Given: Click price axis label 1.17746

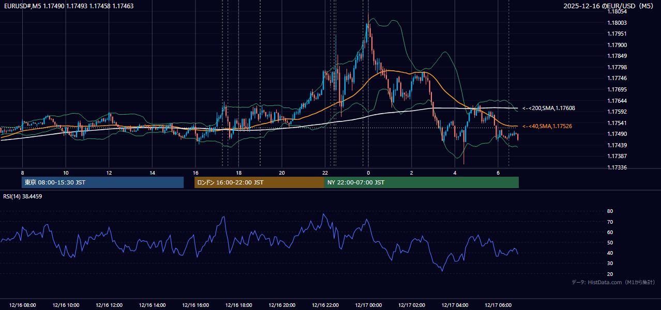Looking at the screenshot, I should click(x=617, y=78).
